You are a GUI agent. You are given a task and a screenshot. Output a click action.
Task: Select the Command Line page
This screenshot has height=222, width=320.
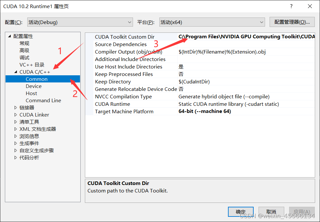click(43, 100)
